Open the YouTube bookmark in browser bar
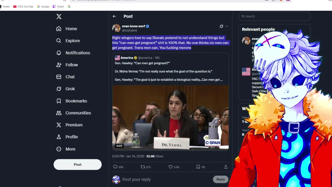The width and height of the screenshot is (332, 187). 23,6
